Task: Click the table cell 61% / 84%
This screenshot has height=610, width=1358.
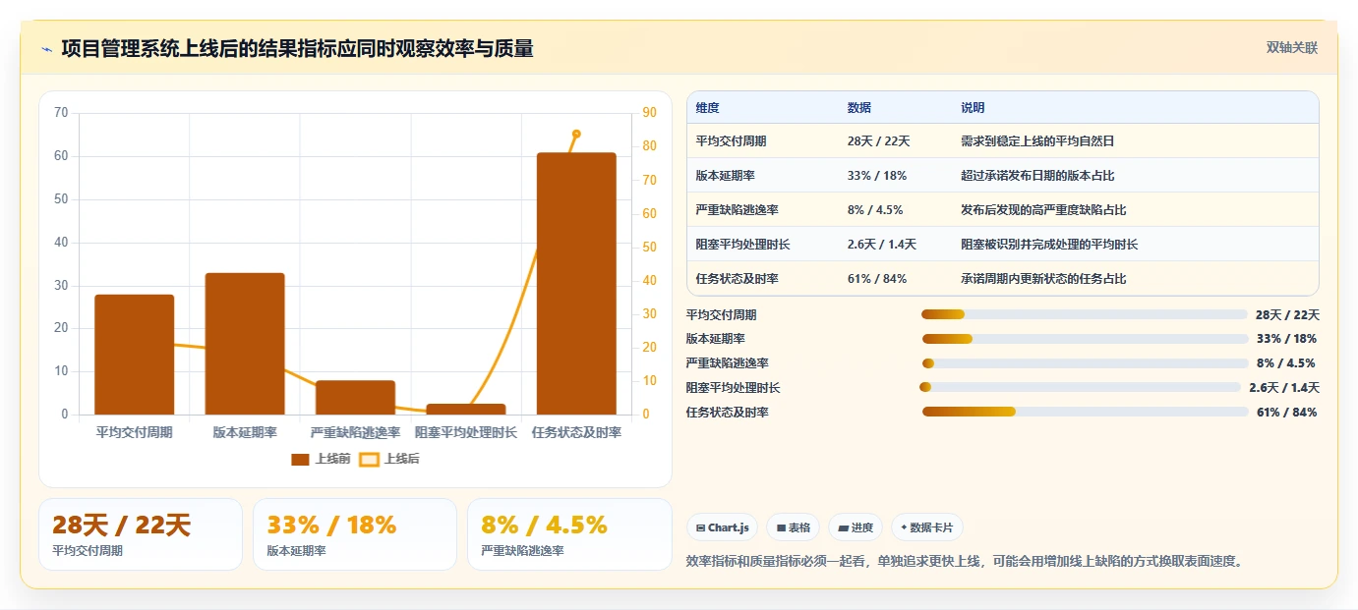Action: point(876,279)
